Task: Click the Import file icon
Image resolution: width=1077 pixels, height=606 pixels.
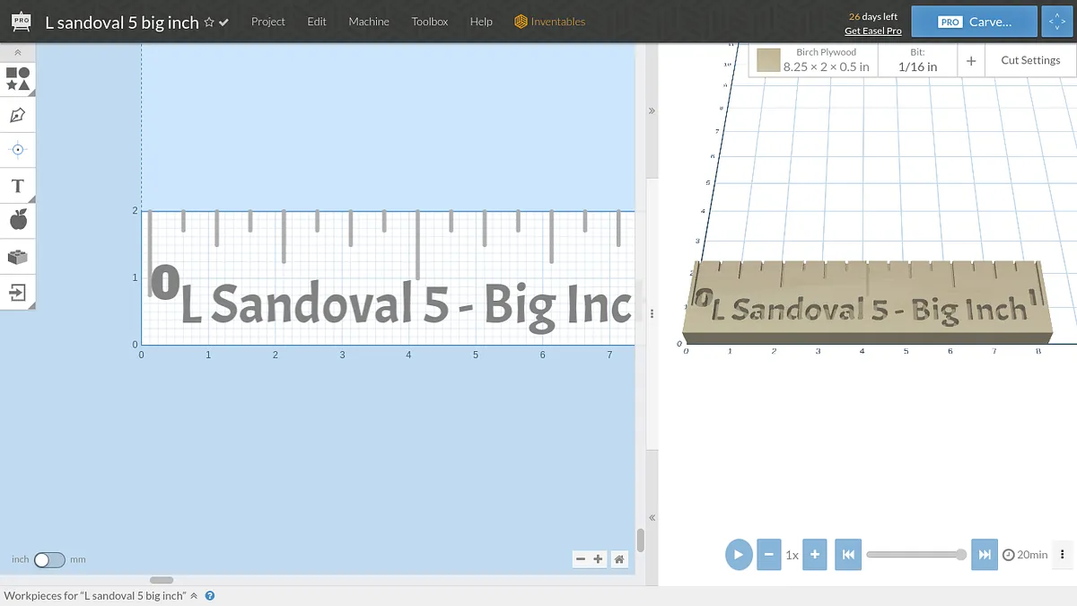Action: [x=17, y=292]
